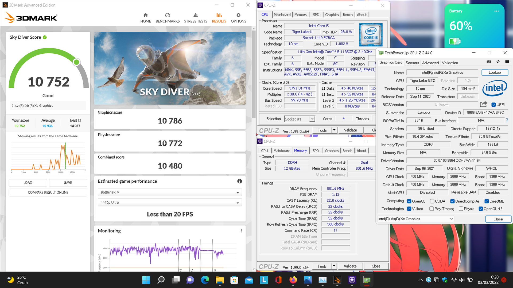Click the Bus Interface question mark in GPU-Z
This screenshot has width=513, height=288.
click(507, 121)
